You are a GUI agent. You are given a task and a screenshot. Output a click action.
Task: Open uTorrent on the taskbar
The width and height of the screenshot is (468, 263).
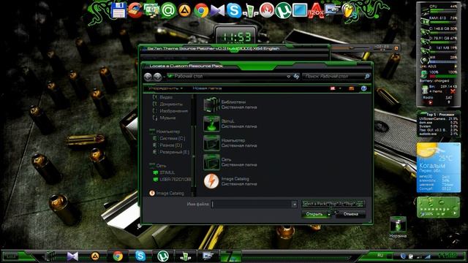pos(163,256)
